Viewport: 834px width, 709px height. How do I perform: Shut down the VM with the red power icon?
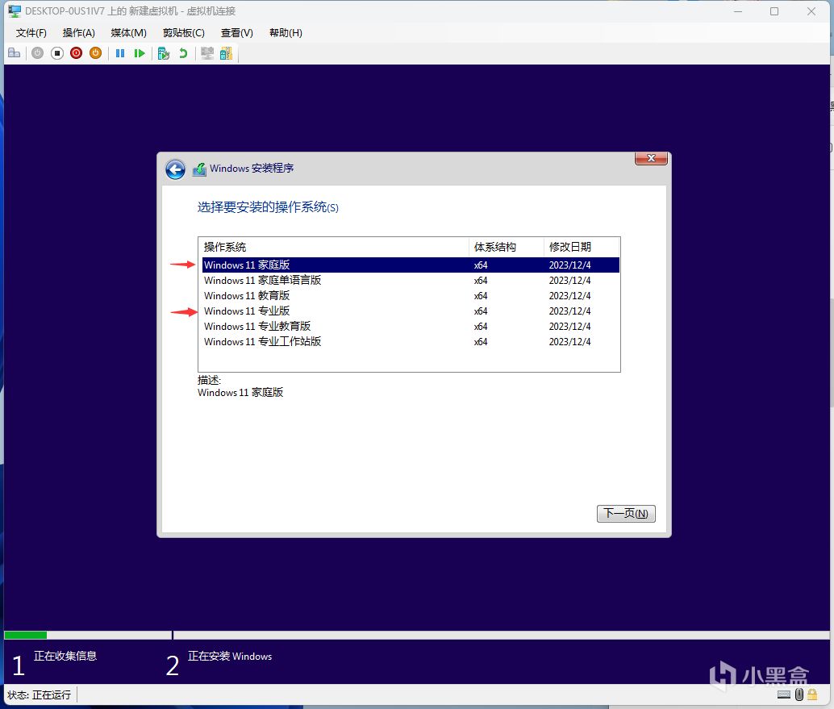[76, 53]
